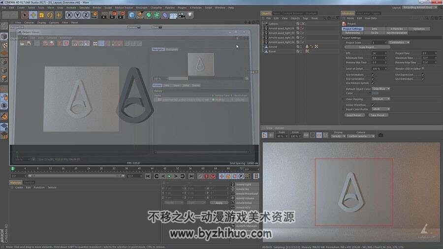Viewport: 443px width, 249px height.
Task: Open the Referencing tab
Action: [352, 33]
